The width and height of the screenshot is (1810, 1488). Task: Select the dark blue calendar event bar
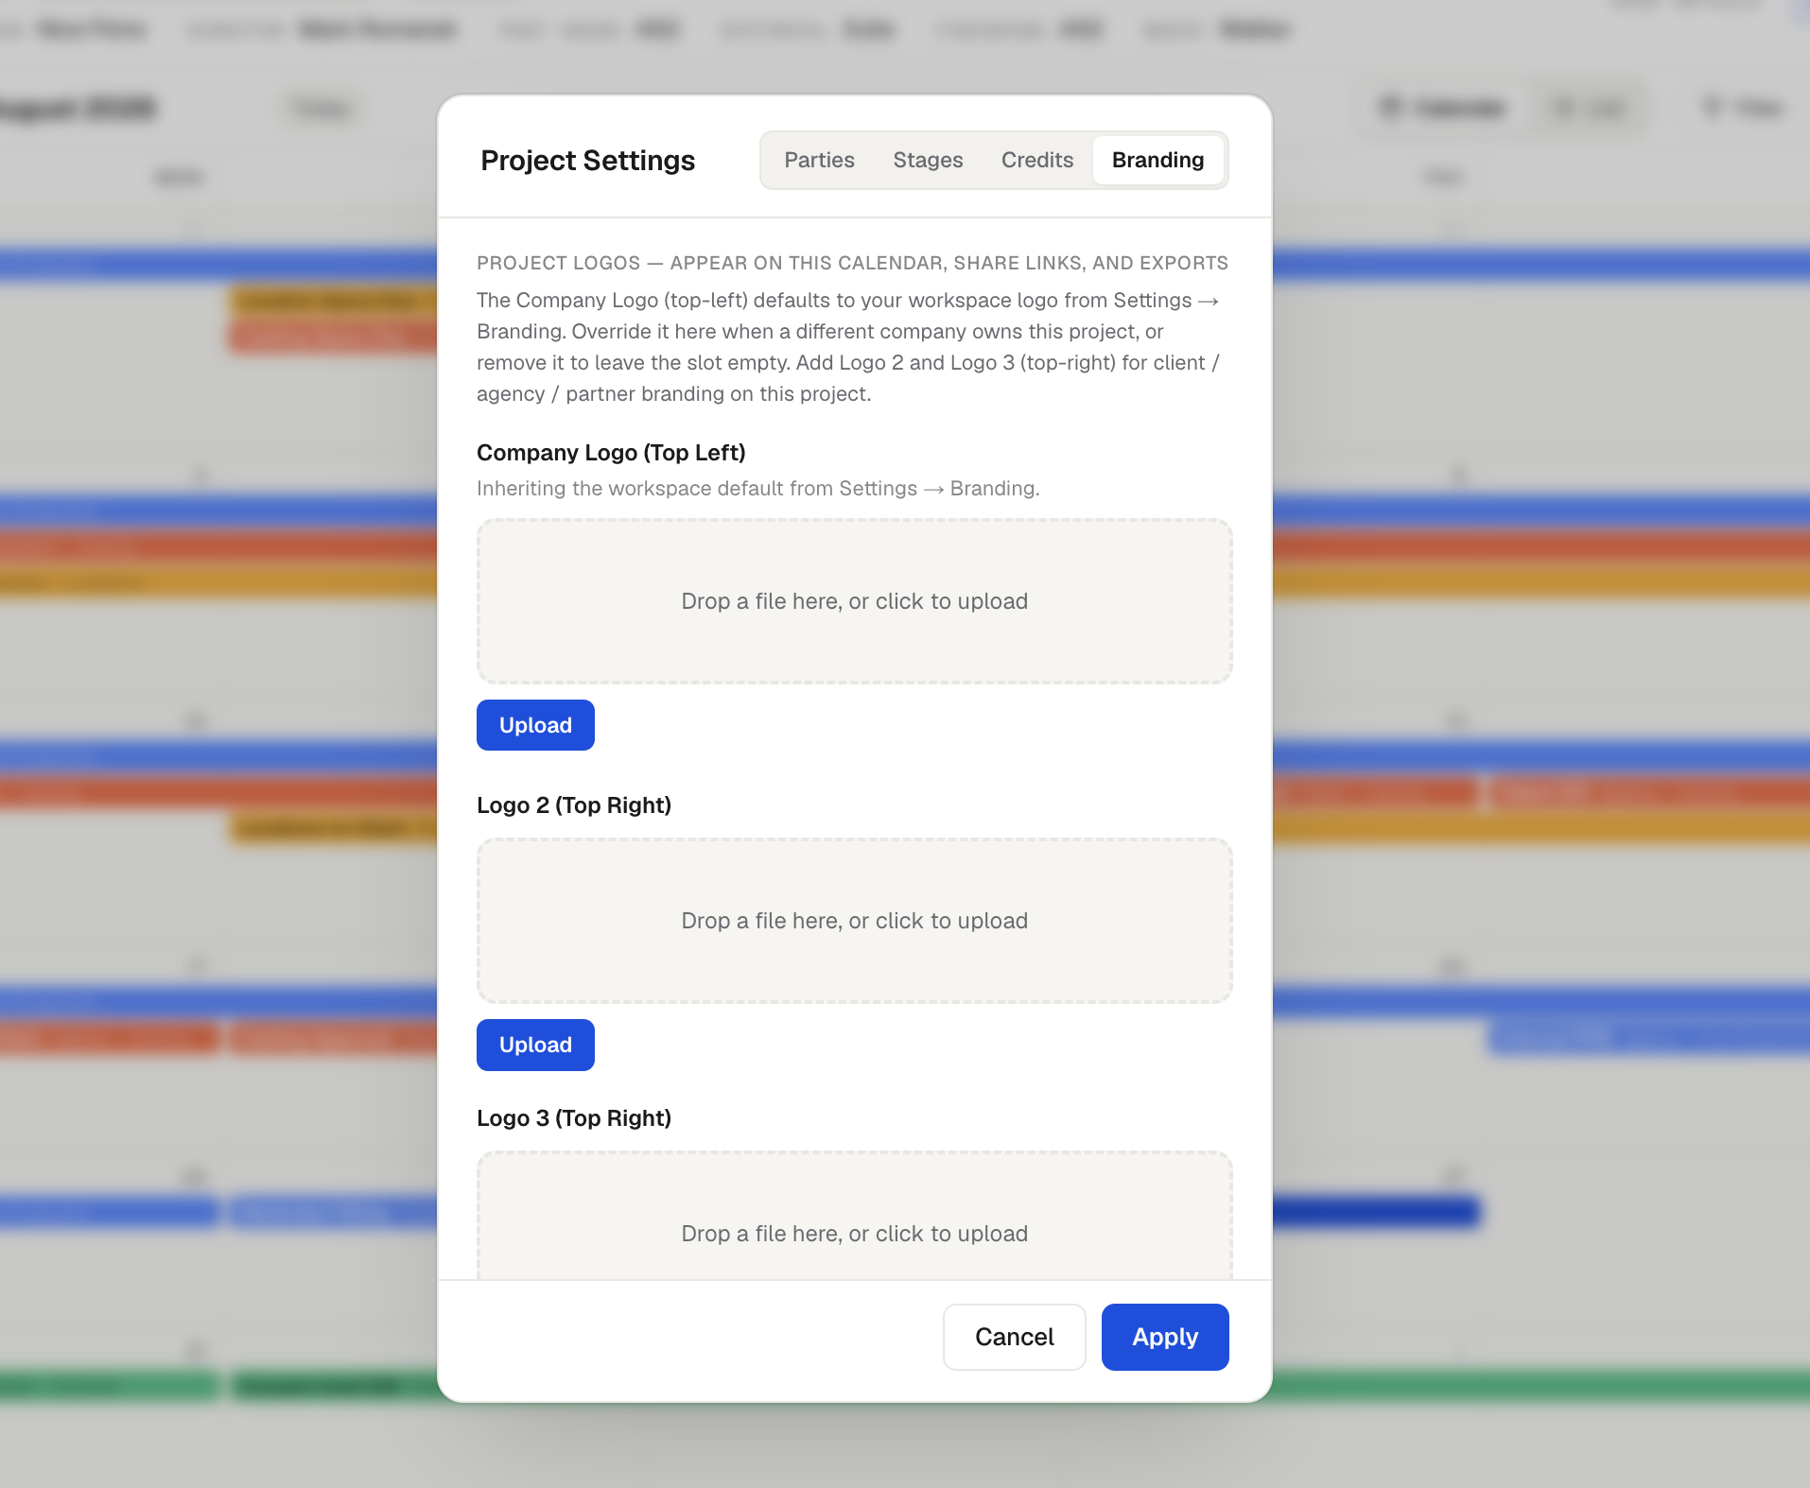pos(1376,1212)
